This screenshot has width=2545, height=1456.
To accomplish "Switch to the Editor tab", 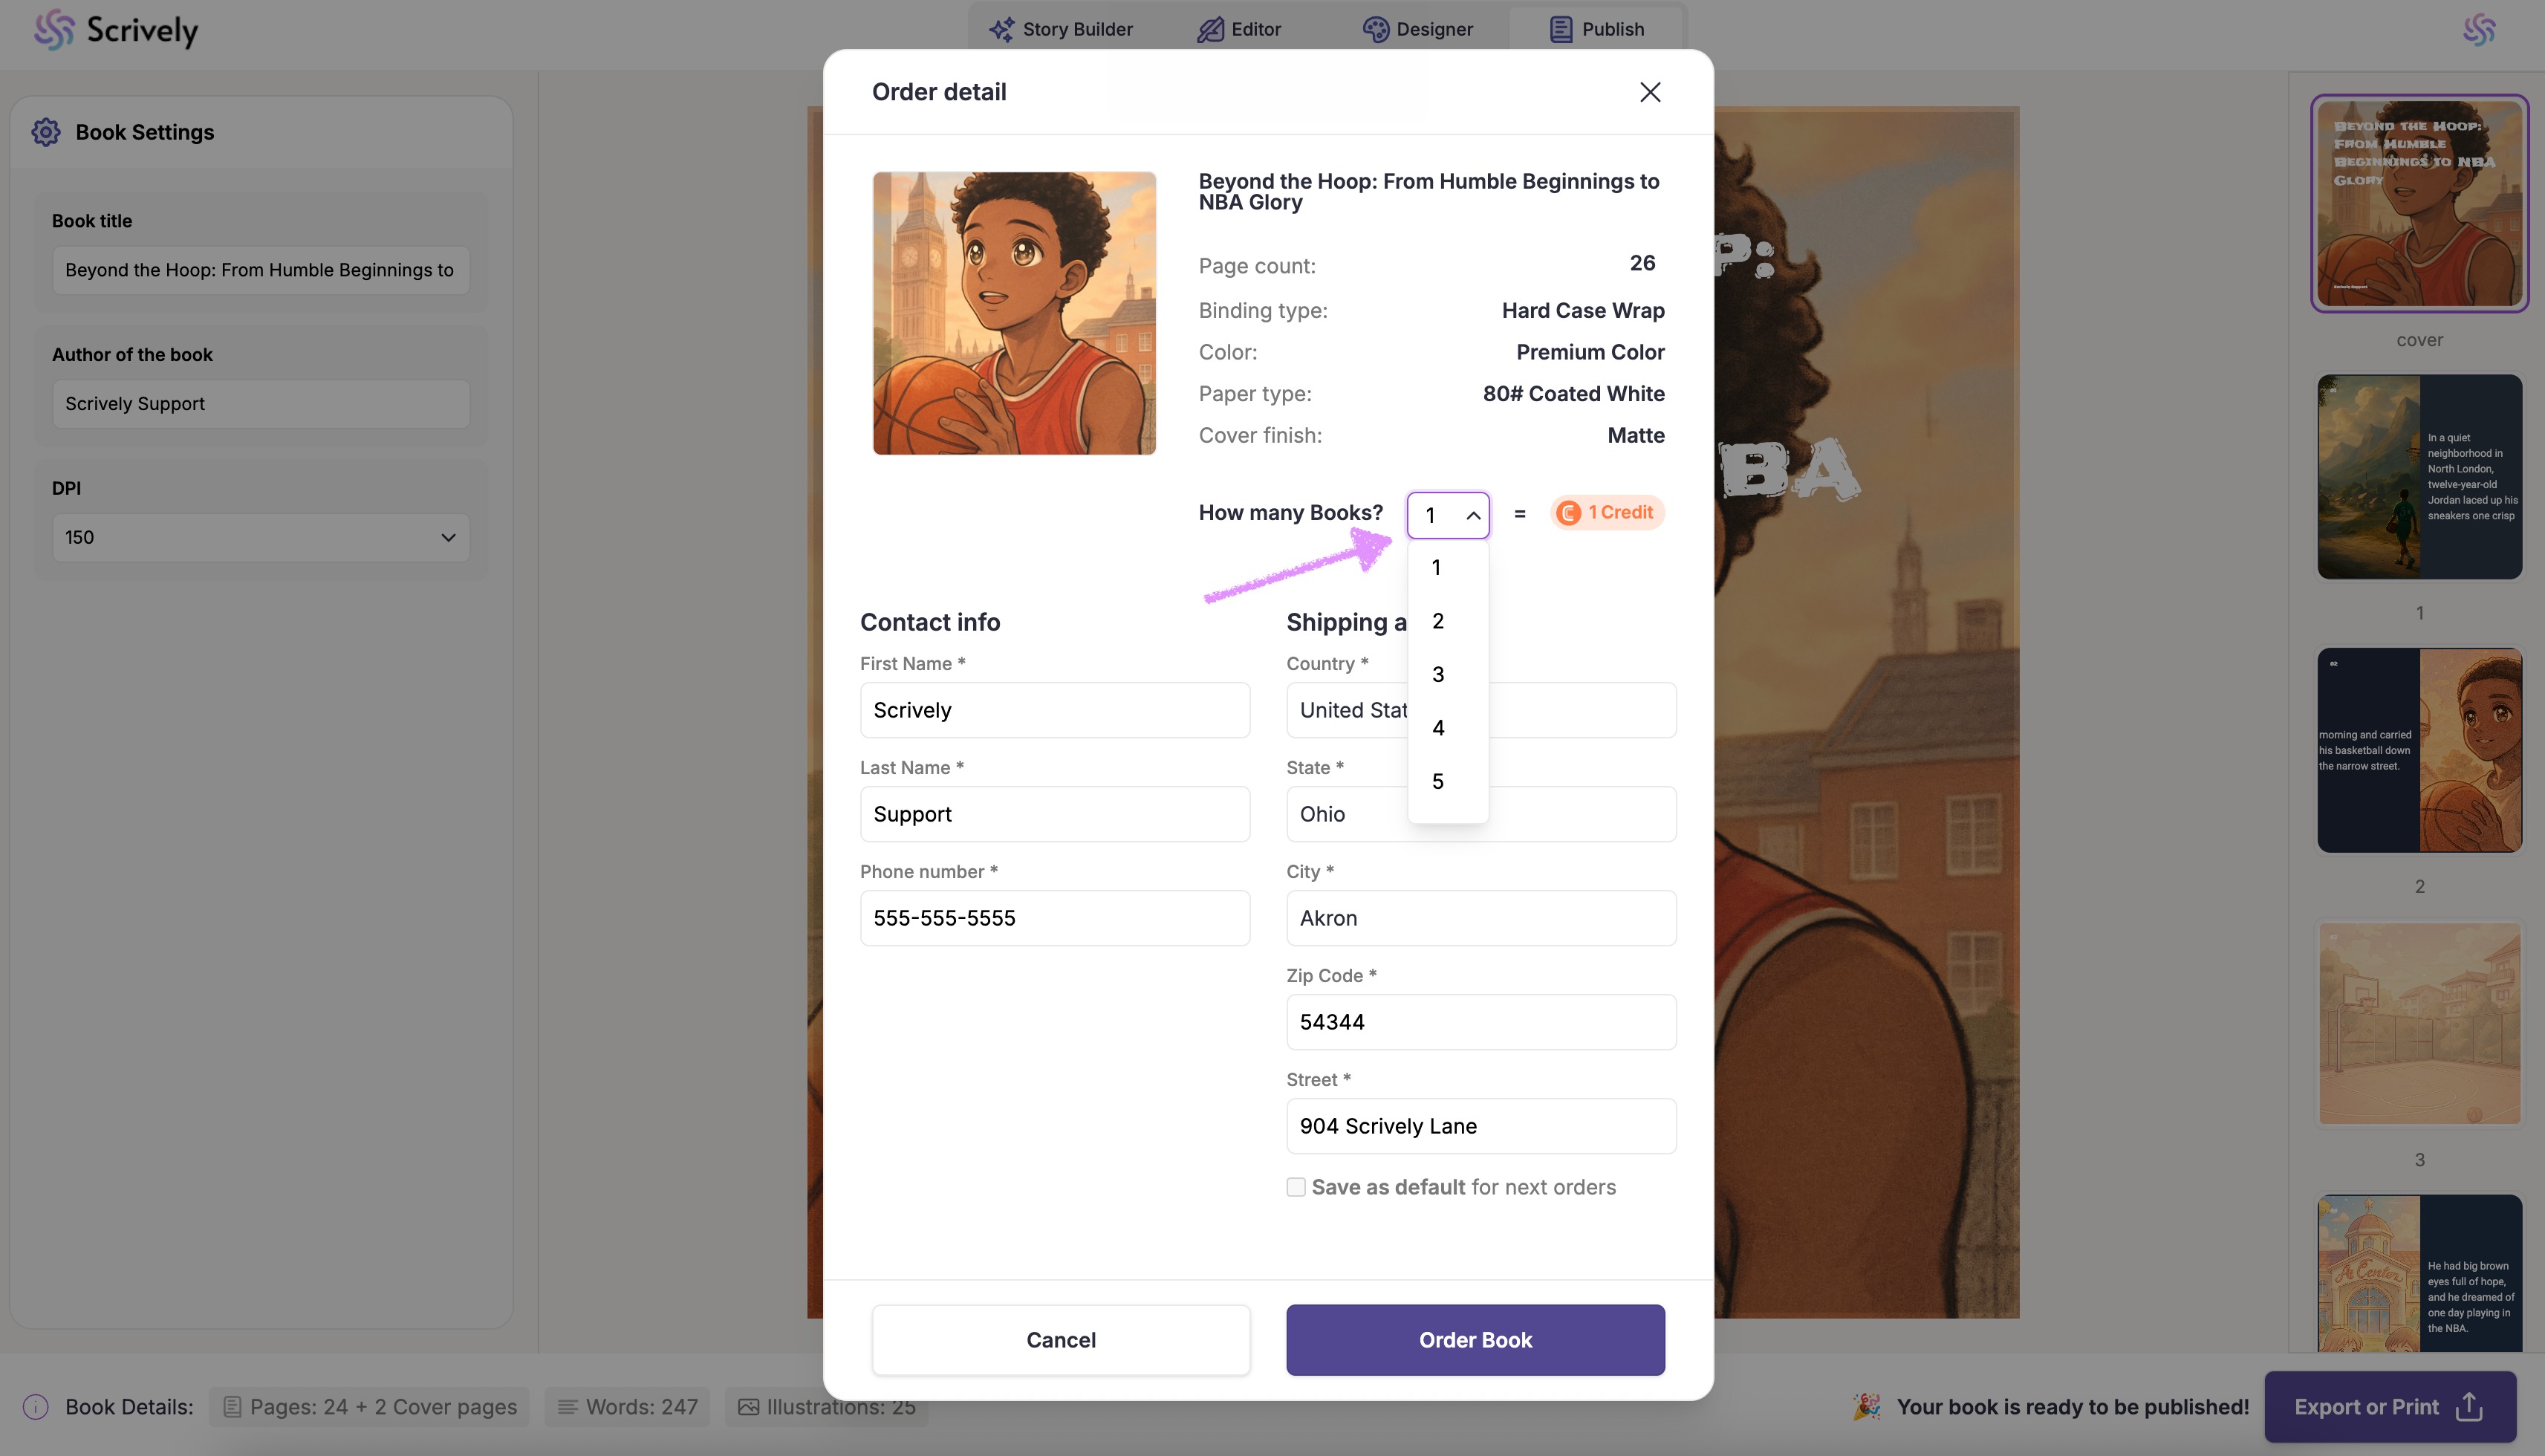I will pyautogui.click(x=1239, y=29).
